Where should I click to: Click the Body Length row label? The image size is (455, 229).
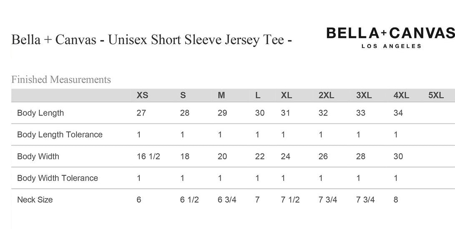[40, 113]
